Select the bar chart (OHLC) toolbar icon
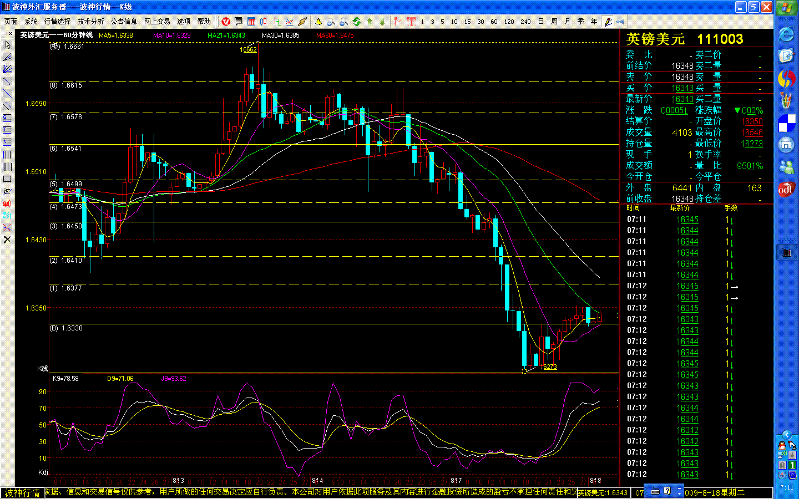799x499 pixels. (276, 22)
